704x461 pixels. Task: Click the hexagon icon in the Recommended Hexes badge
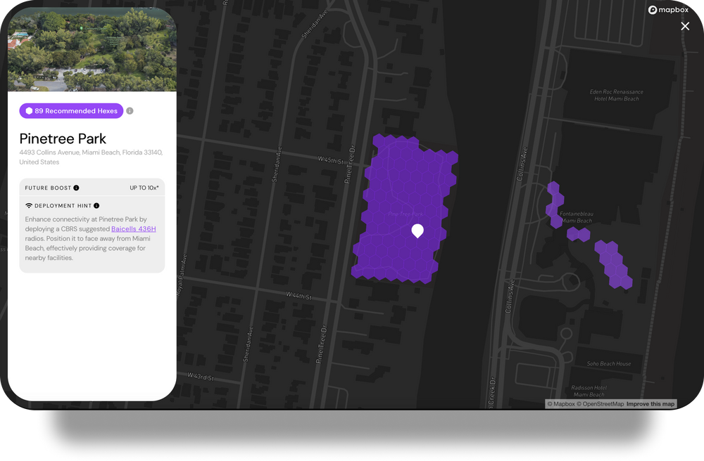[x=27, y=110]
